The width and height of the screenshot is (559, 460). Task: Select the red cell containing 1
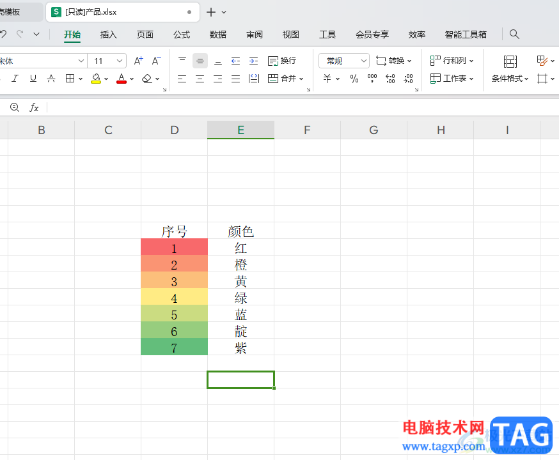pyautogui.click(x=174, y=247)
